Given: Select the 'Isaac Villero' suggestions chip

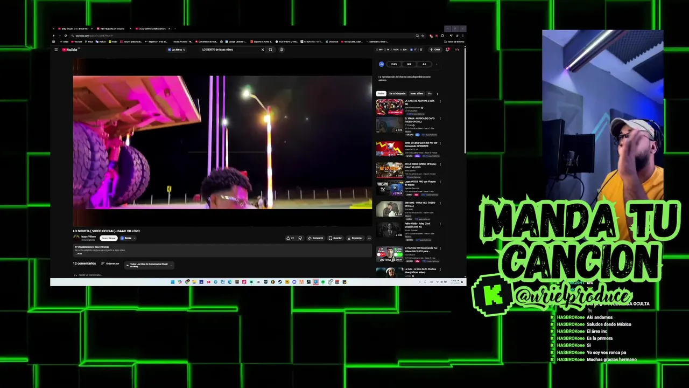Looking at the screenshot, I should coord(417,93).
